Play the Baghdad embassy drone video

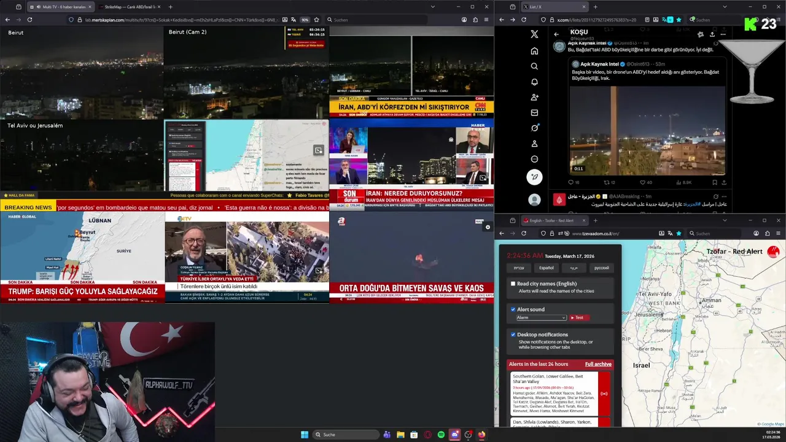click(x=647, y=131)
